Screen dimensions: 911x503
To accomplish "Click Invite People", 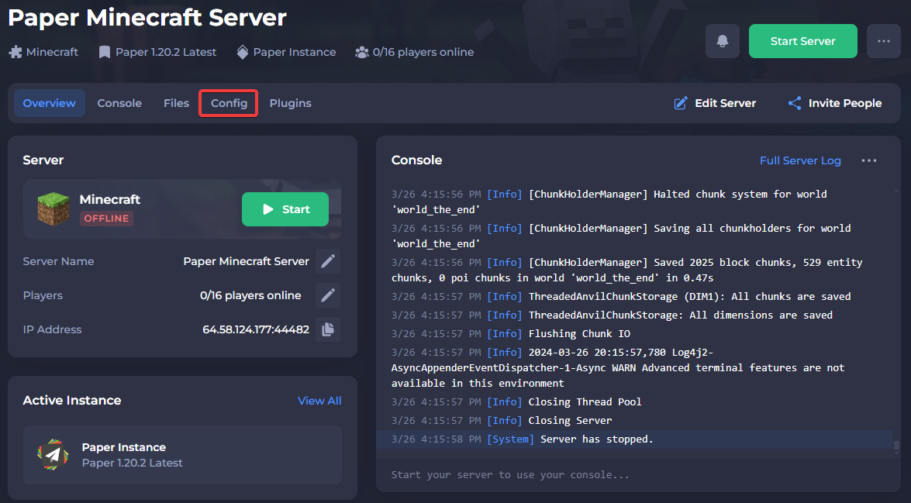I will click(835, 103).
